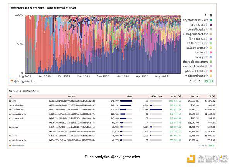Select the Warpcast tag cell
Viewport: 232px width, 167px height.
click(x=14, y=127)
